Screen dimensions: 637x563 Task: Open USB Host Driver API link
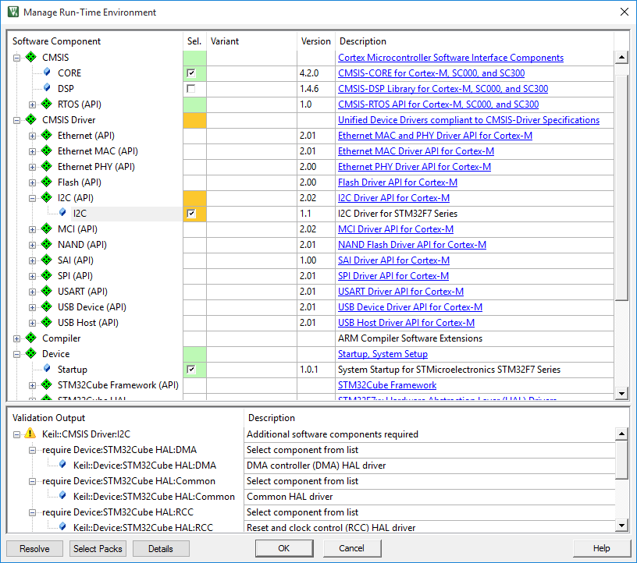point(406,323)
